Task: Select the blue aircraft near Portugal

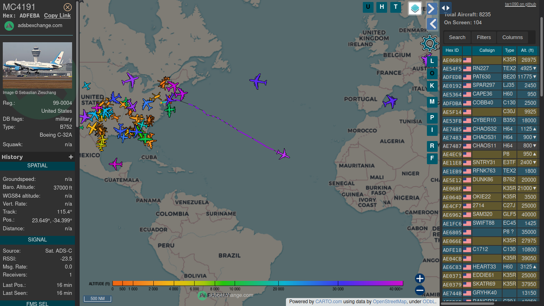Action: pos(390,101)
